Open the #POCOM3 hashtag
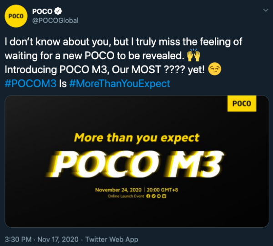 (x=30, y=84)
